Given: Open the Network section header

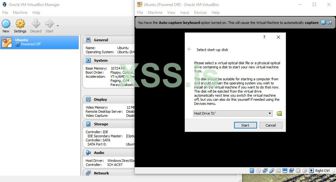Looking at the screenshot, I should (x=101, y=173).
